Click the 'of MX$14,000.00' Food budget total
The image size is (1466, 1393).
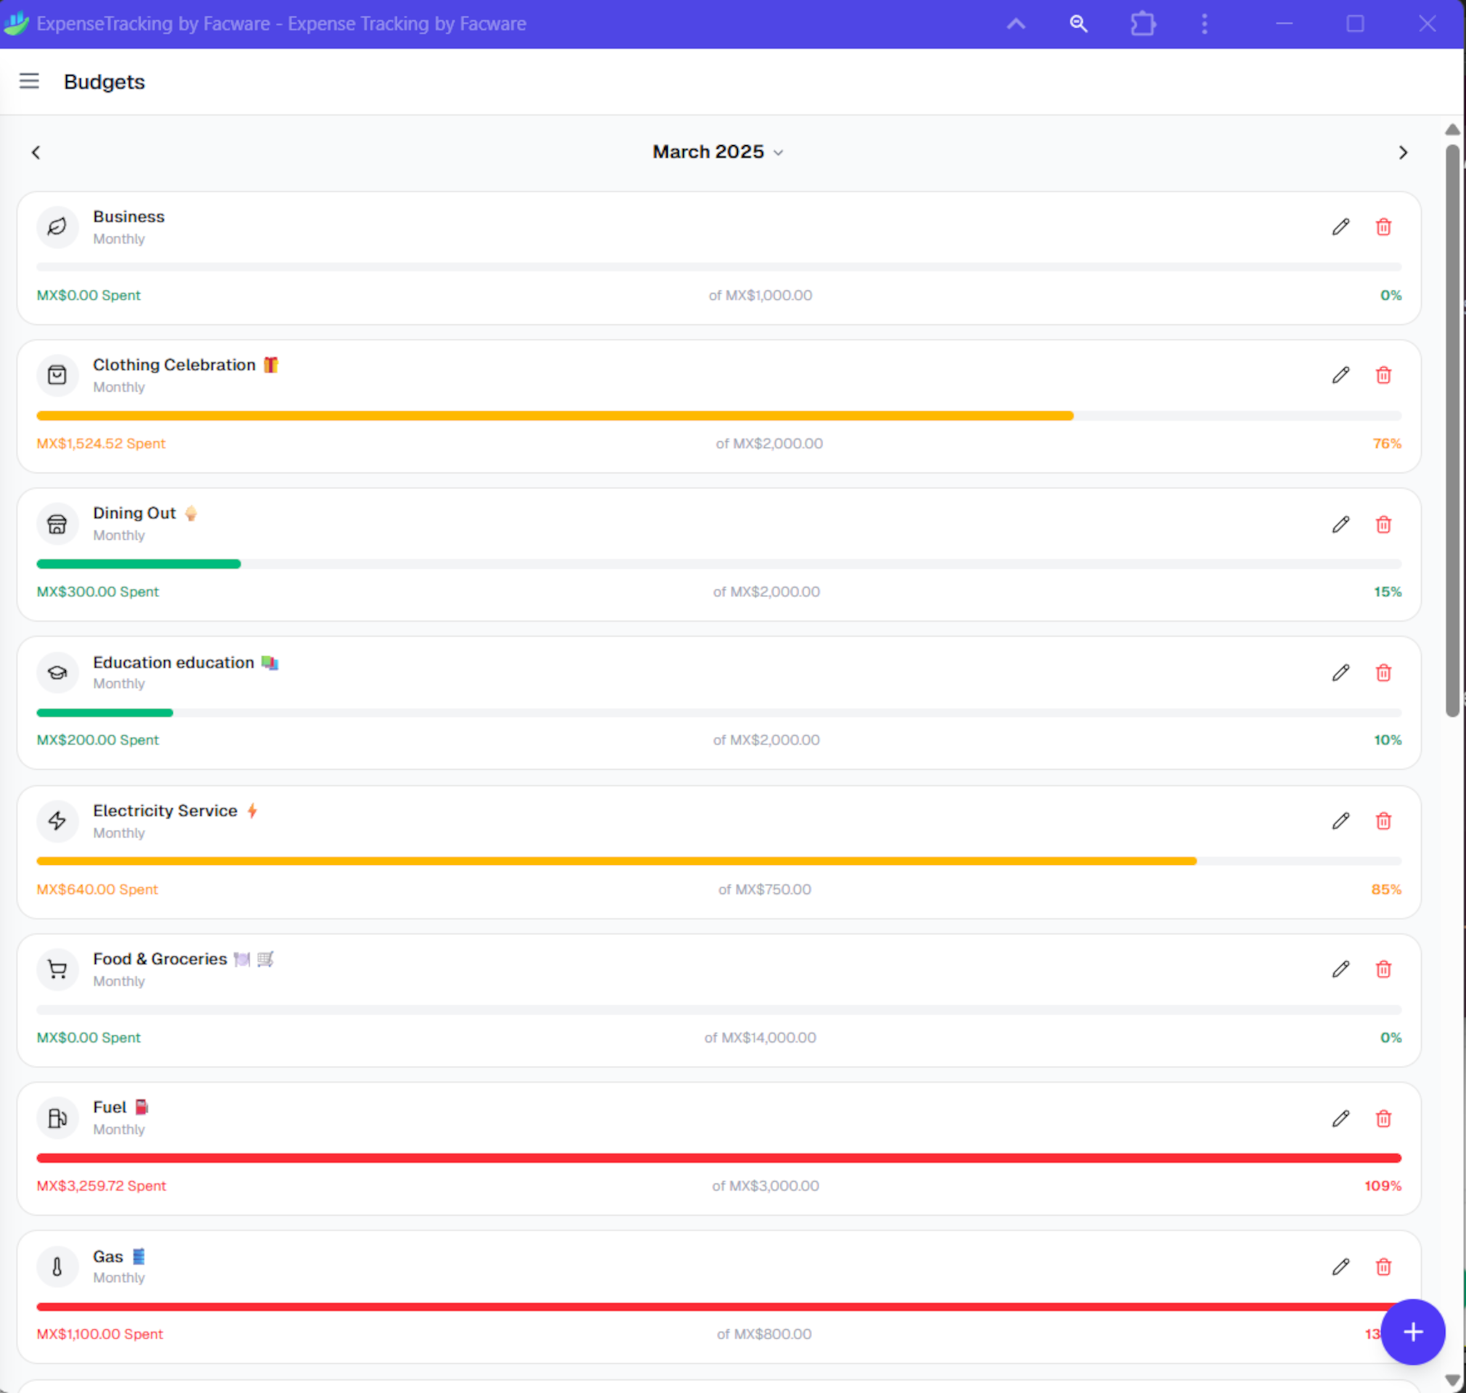click(760, 1037)
